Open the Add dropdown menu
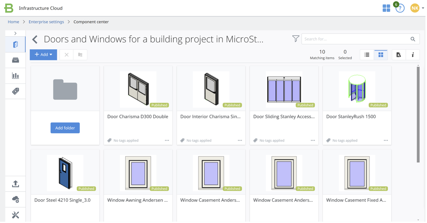This screenshot has width=427, height=223. pyautogui.click(x=43, y=55)
